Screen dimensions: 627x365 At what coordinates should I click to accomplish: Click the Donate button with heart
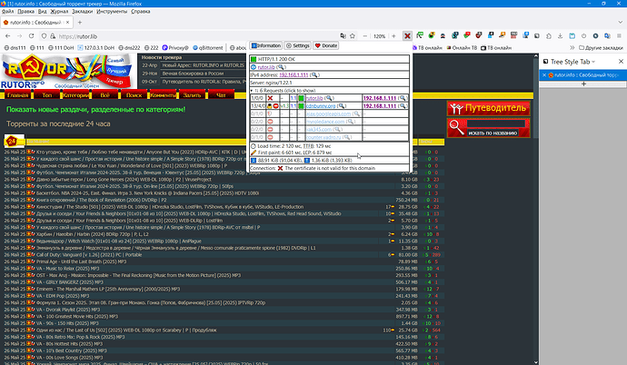click(326, 45)
